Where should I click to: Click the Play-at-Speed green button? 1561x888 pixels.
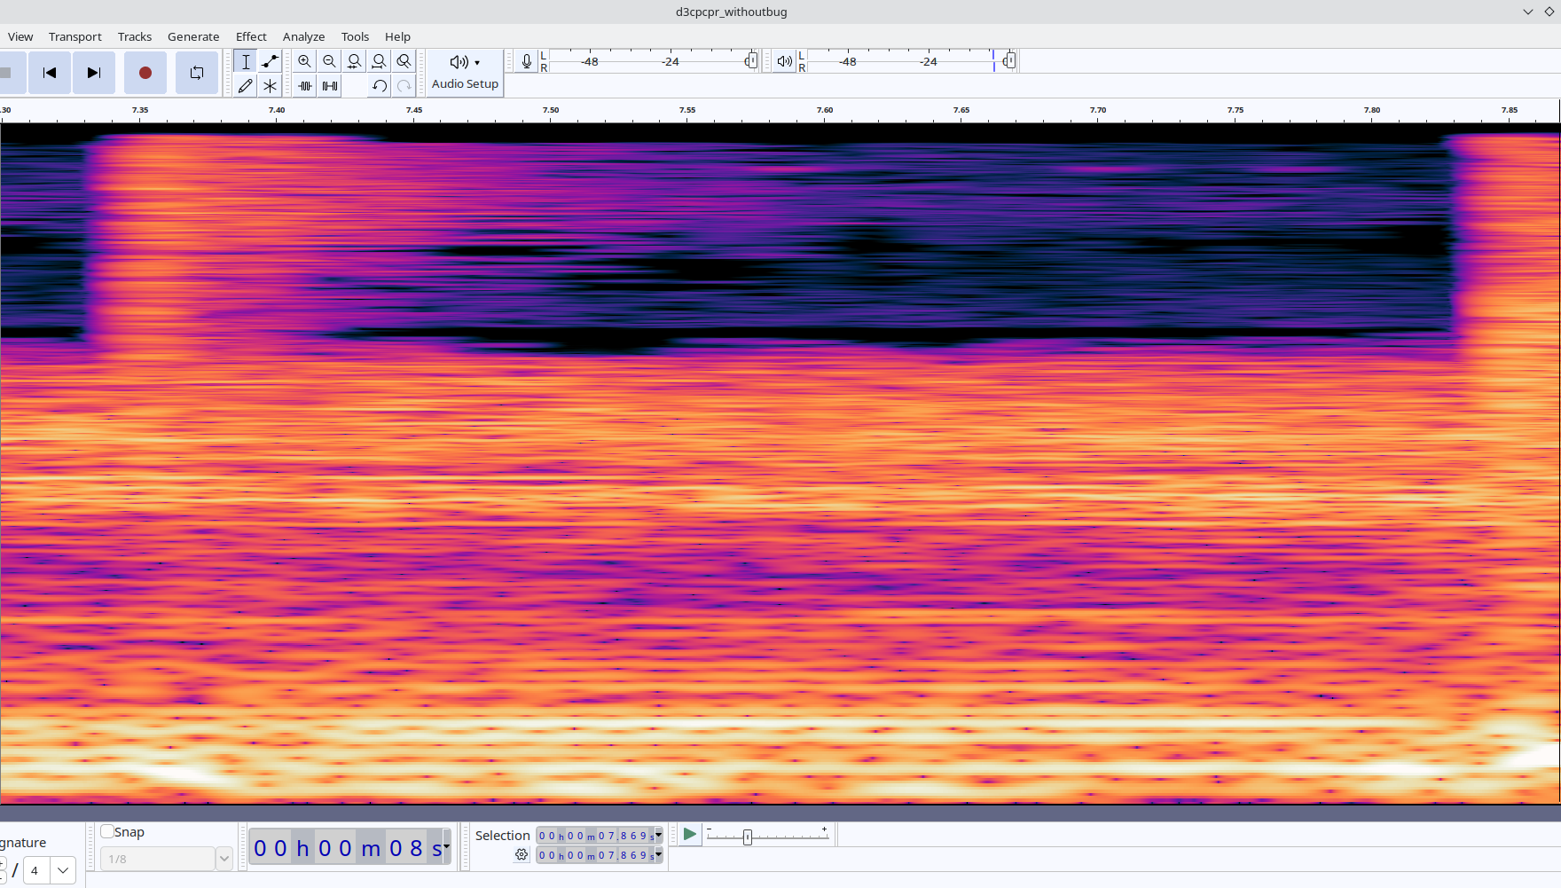pyautogui.click(x=689, y=835)
